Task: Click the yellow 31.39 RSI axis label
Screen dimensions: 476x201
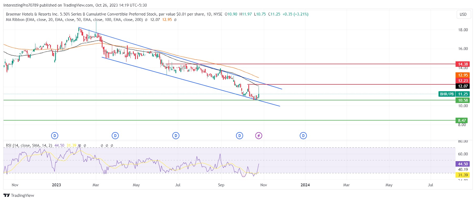Action: [x=463, y=175]
